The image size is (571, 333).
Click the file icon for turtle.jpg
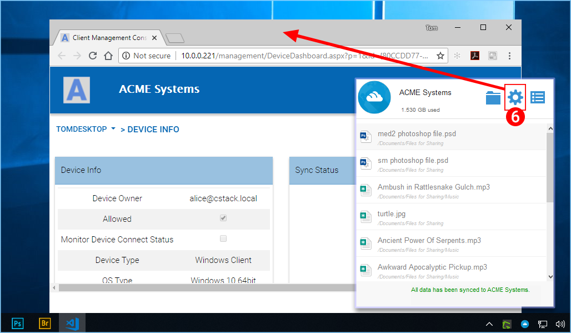(x=365, y=217)
